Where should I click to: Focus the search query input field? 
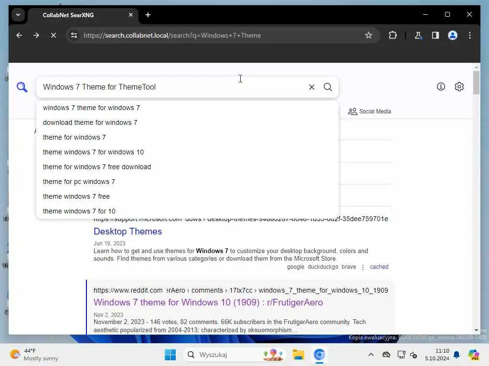(173, 87)
